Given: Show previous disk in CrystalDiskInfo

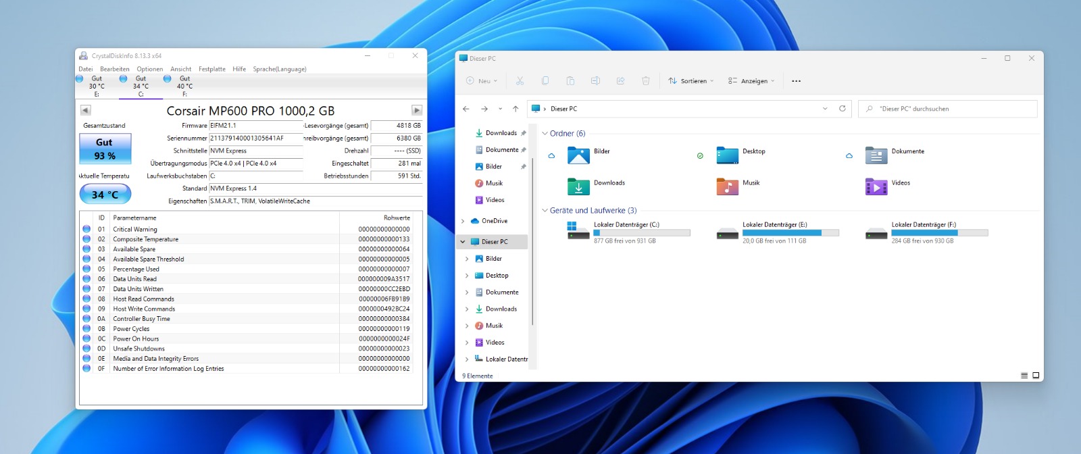Looking at the screenshot, I should tap(85, 110).
